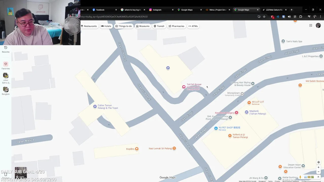
Task: Click the Tam's Nails Spa pin
Action: 283,41
